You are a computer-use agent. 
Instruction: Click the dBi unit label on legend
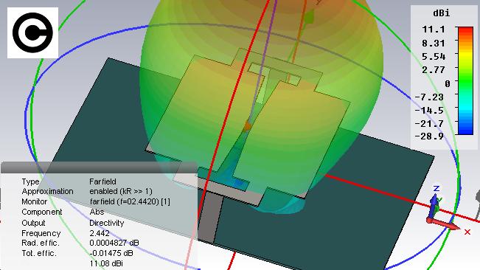[x=441, y=13]
